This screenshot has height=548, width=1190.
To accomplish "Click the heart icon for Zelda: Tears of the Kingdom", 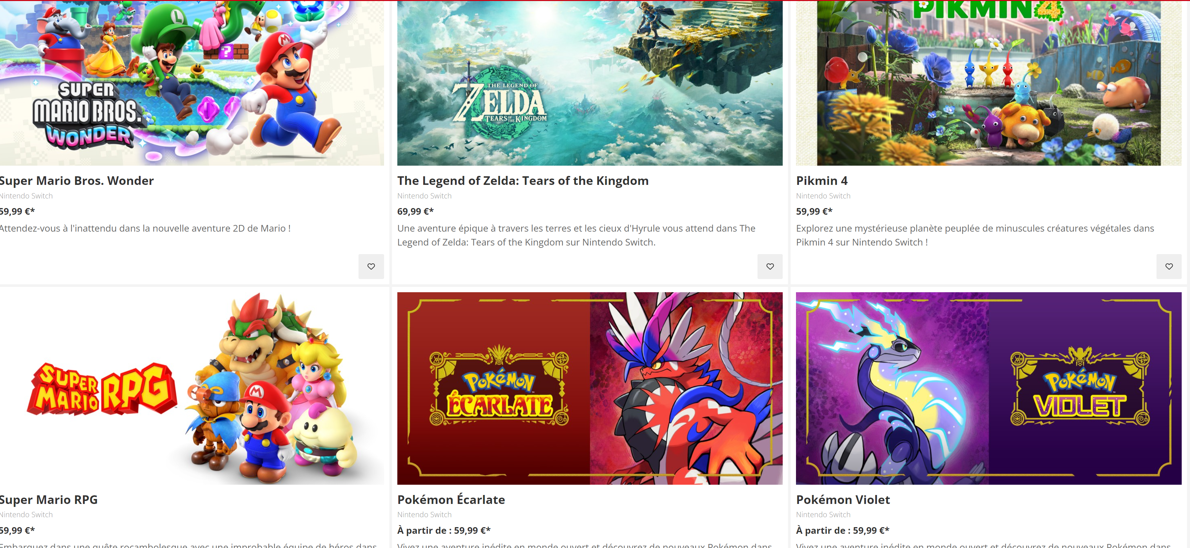I will 769,266.
